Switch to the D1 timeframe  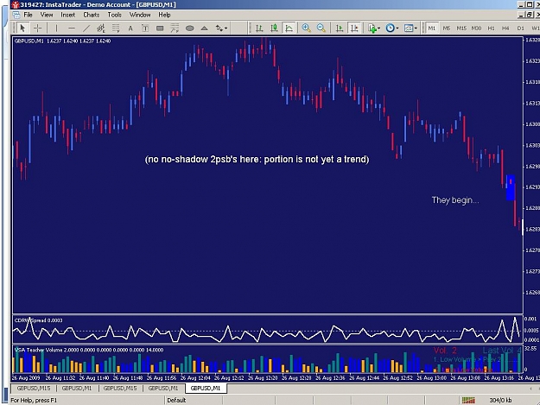pyautogui.click(x=520, y=28)
